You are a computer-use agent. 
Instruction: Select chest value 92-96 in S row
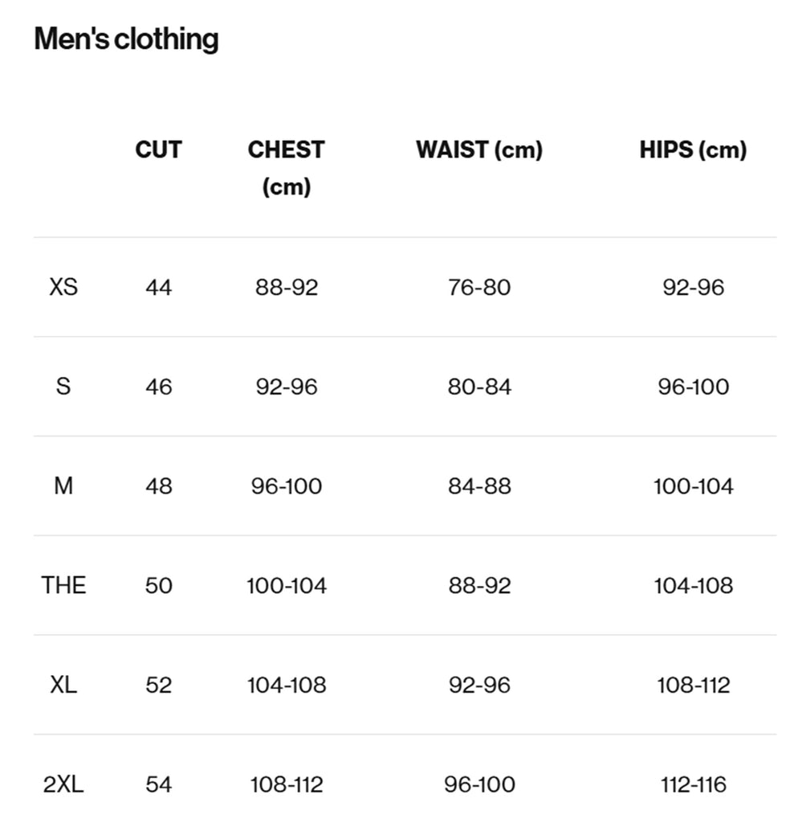[287, 387]
